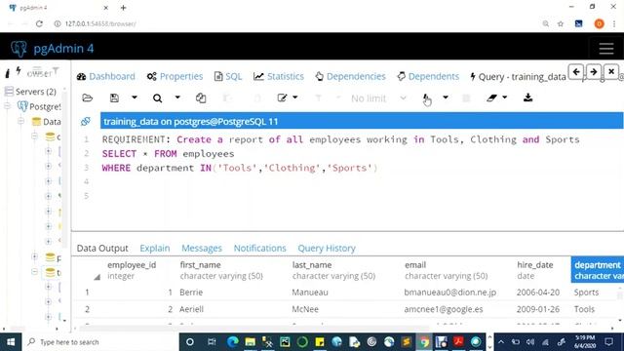This screenshot has height=351, width=624.
Task: Click the Clear eraser icon
Action: [x=491, y=97]
